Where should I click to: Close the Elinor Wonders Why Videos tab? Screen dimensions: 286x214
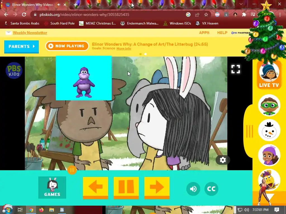pyautogui.click(x=65, y=5)
